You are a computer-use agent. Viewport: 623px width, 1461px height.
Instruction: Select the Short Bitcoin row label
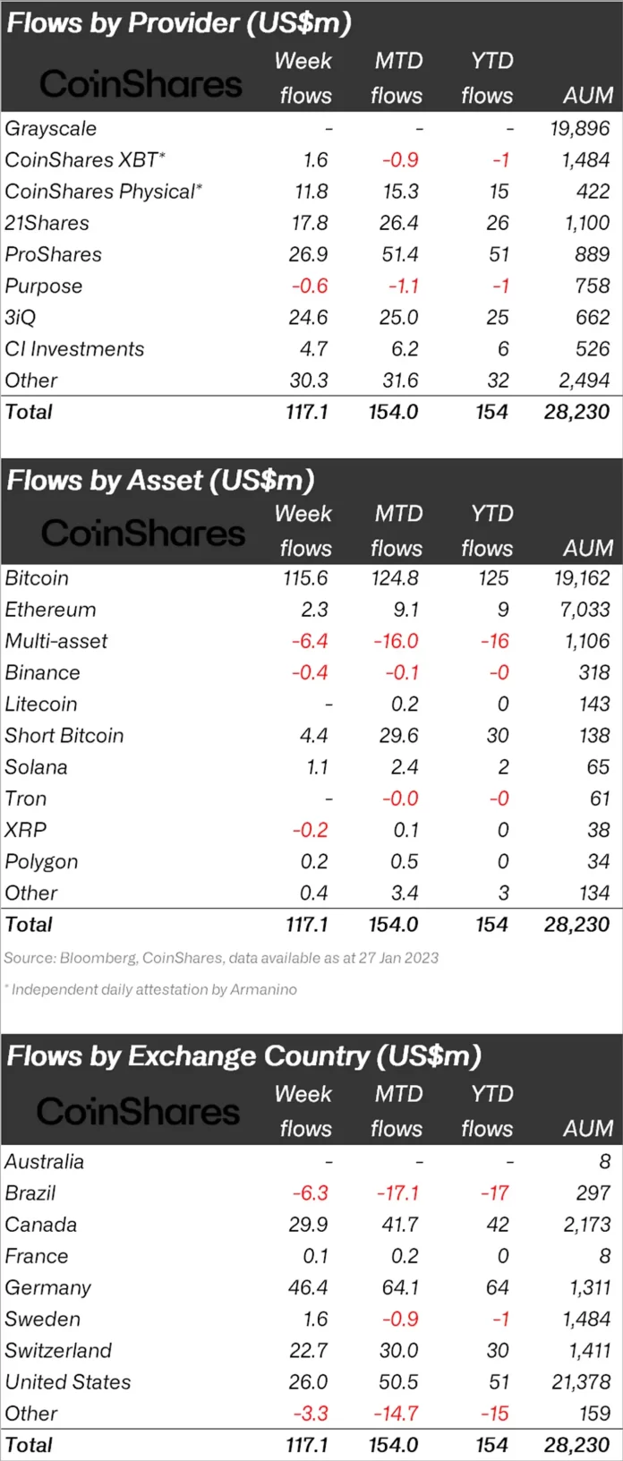(64, 736)
